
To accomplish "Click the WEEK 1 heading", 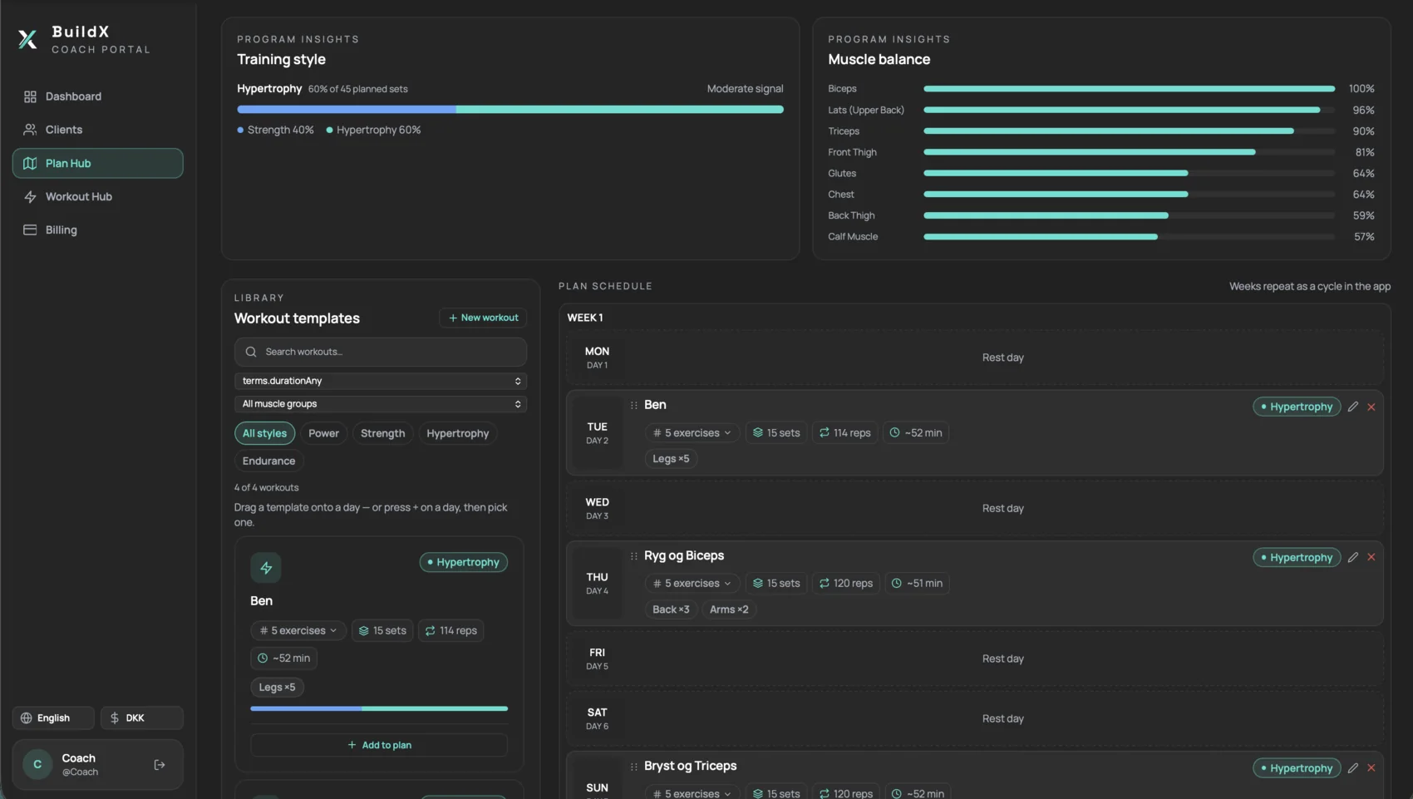I will [585, 318].
